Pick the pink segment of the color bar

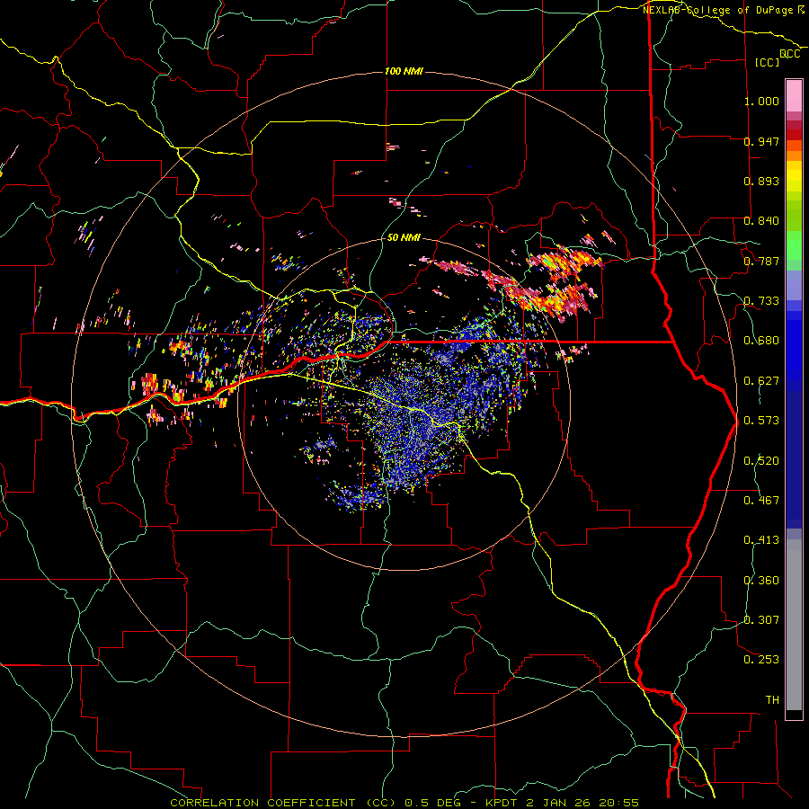click(x=794, y=95)
